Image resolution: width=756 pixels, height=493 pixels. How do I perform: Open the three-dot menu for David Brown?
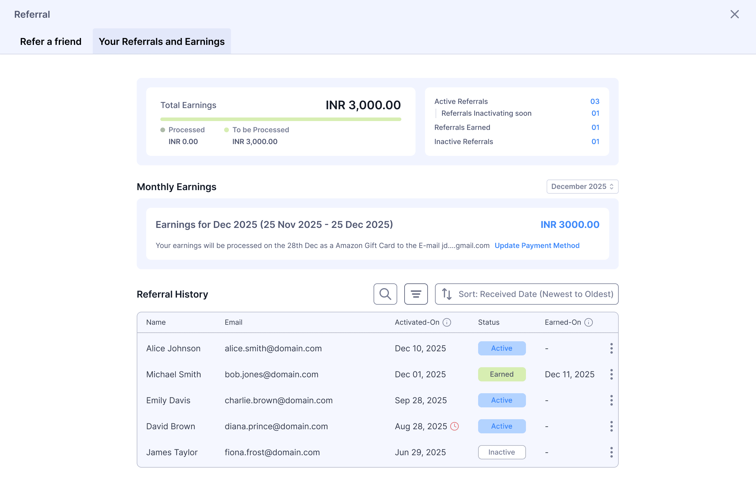tap(611, 426)
